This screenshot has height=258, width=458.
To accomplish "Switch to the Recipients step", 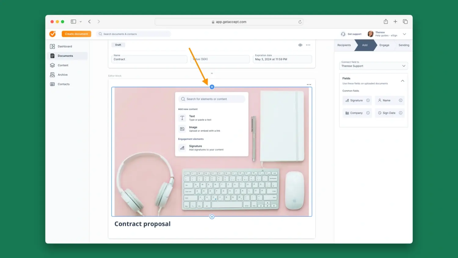I will point(344,45).
